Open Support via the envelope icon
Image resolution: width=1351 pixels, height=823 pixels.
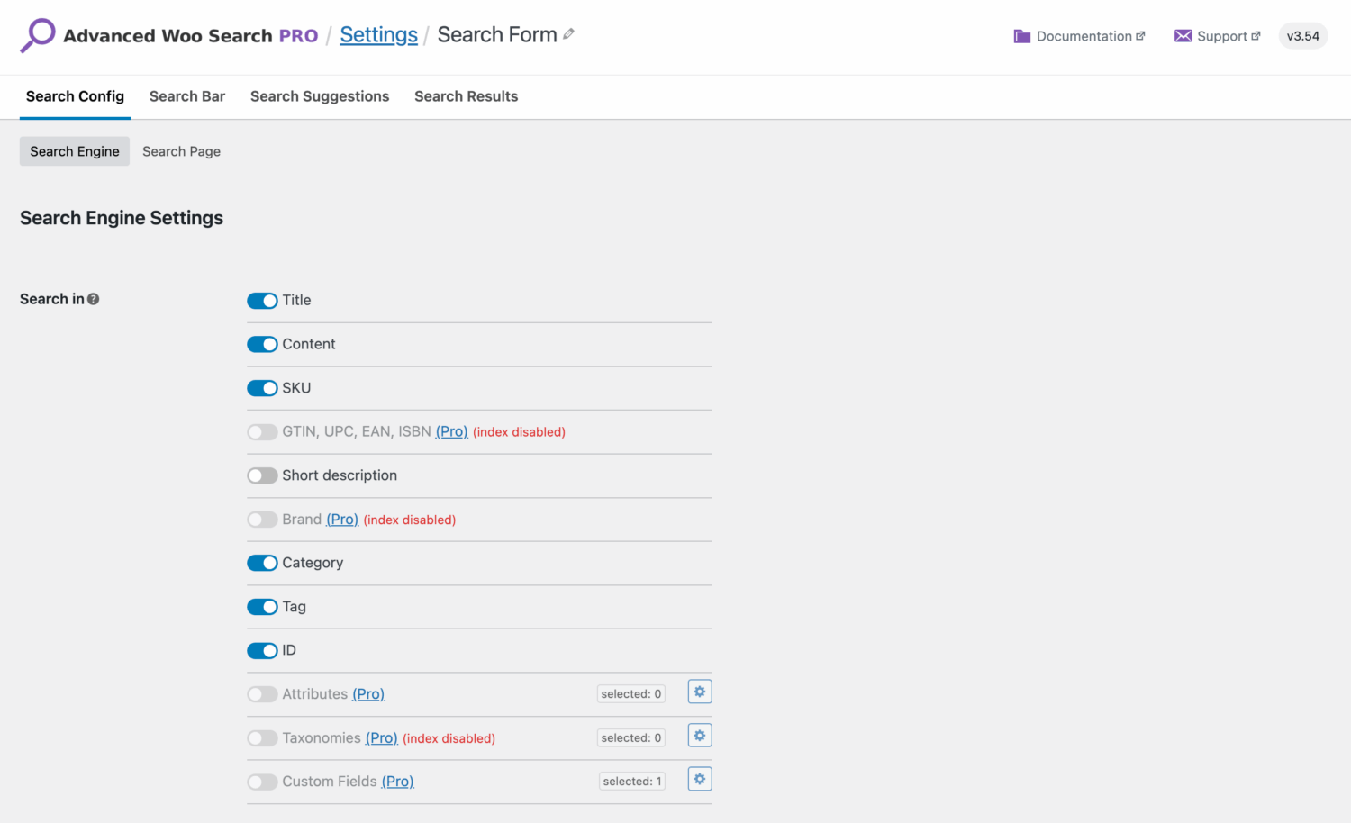coord(1183,36)
